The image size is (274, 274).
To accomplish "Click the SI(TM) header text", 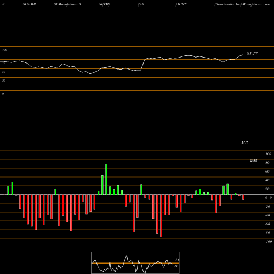I will [x=104, y=4].
